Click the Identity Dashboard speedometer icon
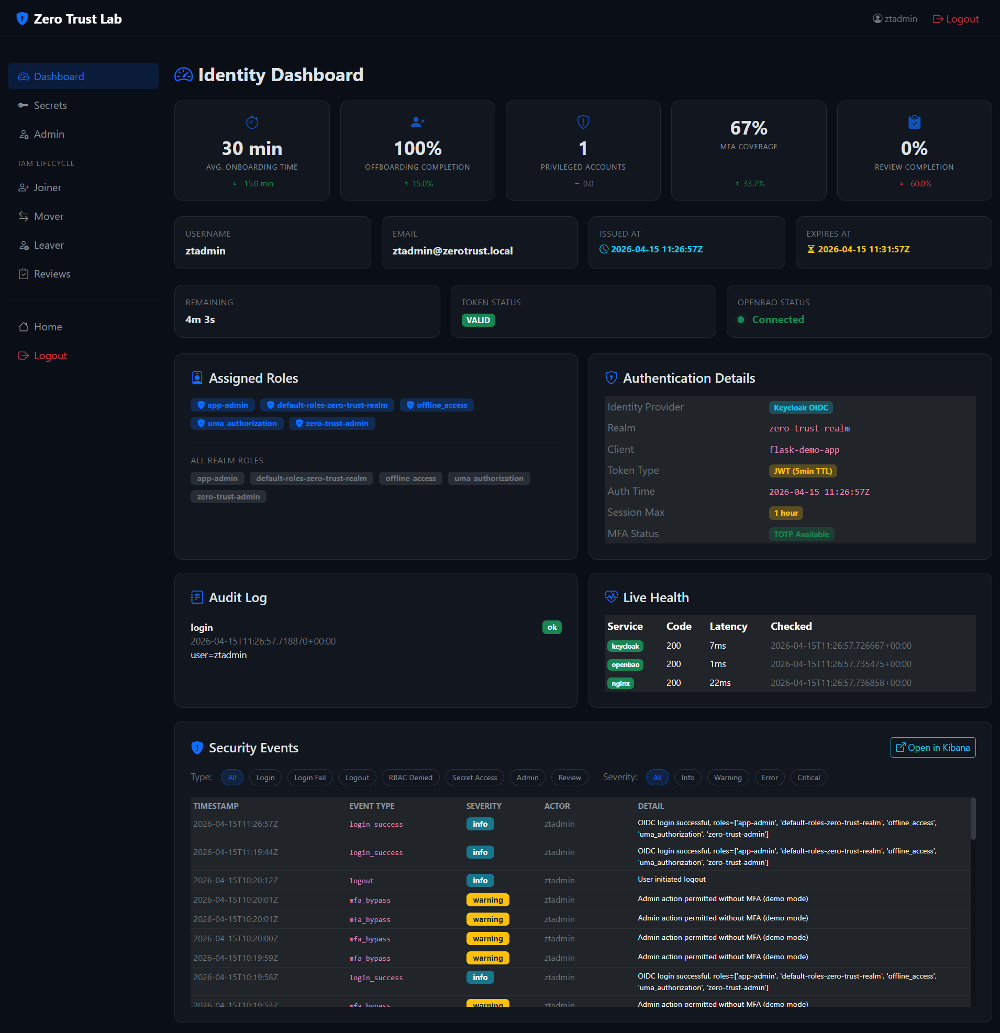Screen dimensions: 1000x1033 [183, 75]
